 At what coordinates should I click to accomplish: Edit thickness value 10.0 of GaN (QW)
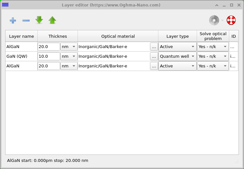(x=49, y=56)
